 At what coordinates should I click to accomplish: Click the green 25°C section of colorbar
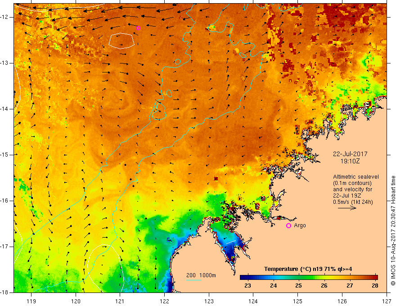pos(299,278)
